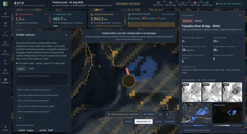Click Follow the Evidence button
The height and width of the screenshot is (134, 247).
pyautogui.click(x=229, y=4)
